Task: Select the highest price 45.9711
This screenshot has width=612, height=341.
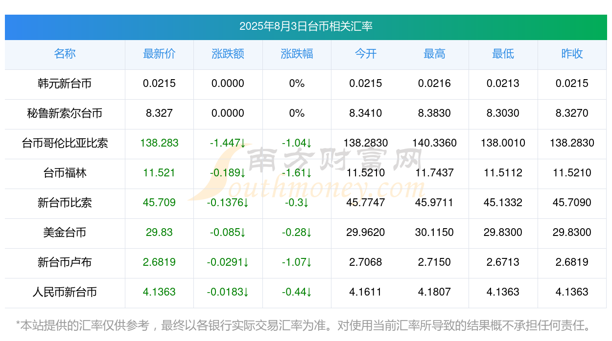Action: point(434,203)
